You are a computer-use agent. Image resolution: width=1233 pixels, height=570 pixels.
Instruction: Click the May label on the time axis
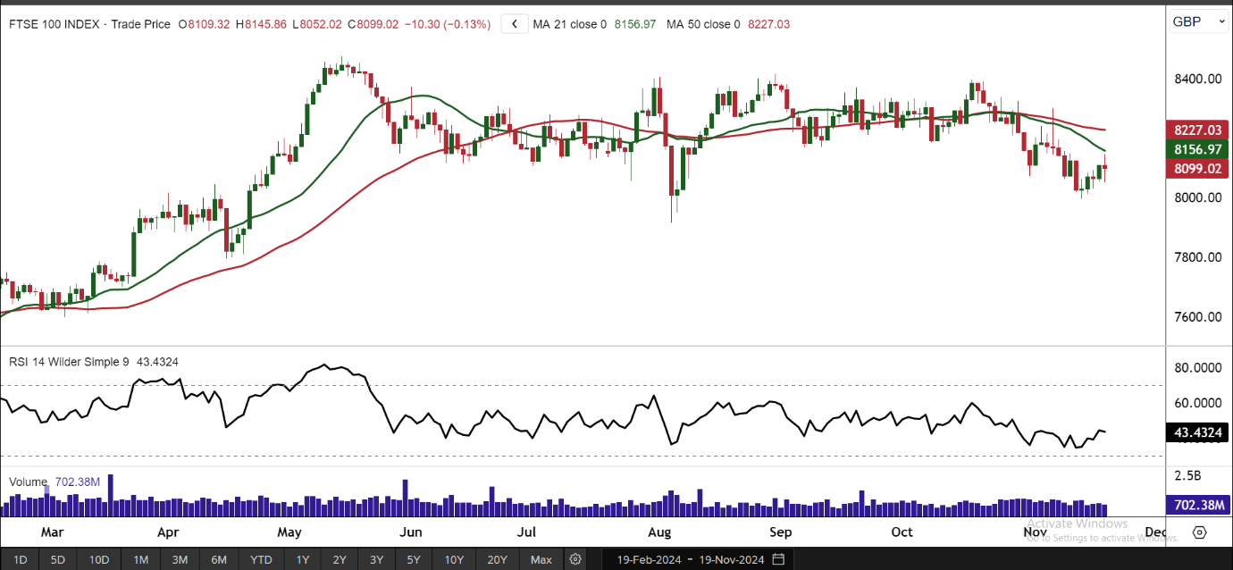[x=289, y=532]
